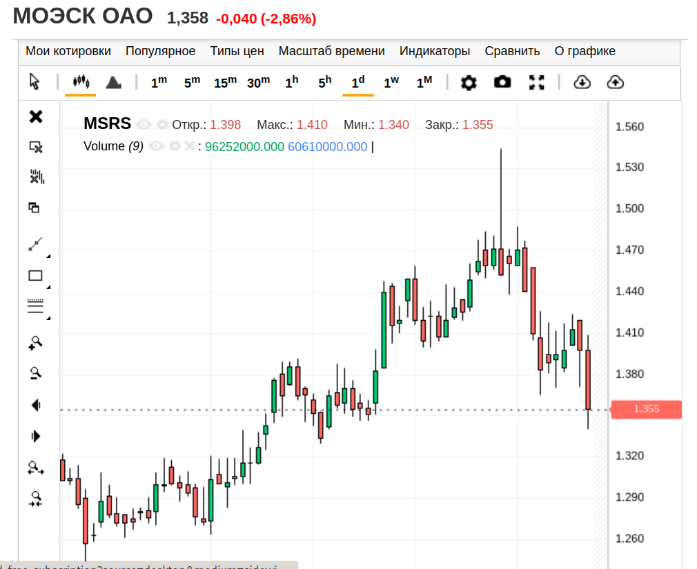Screen dimensions: 697x569
Task: Switch to area chart type
Action: (x=113, y=82)
